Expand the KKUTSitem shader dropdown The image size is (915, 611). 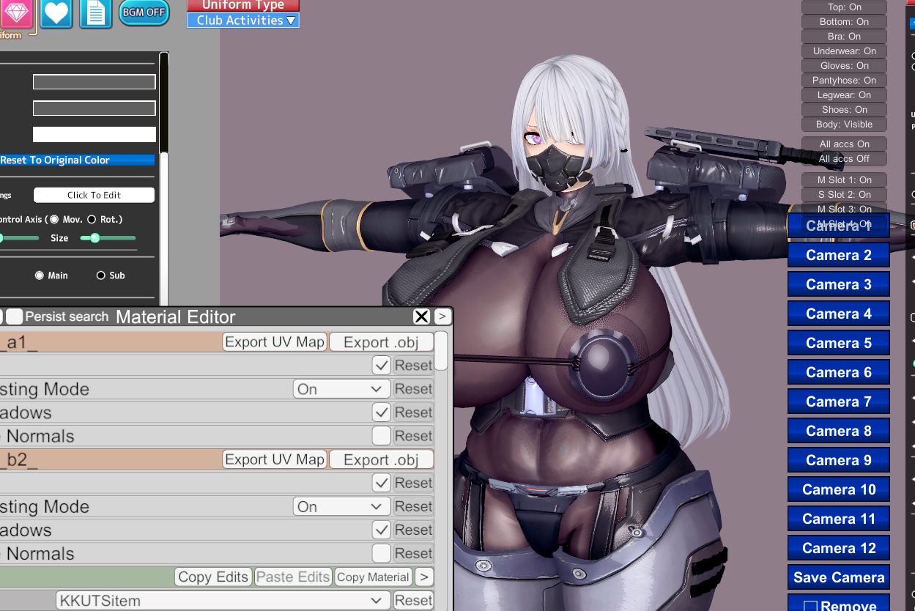pos(223,600)
